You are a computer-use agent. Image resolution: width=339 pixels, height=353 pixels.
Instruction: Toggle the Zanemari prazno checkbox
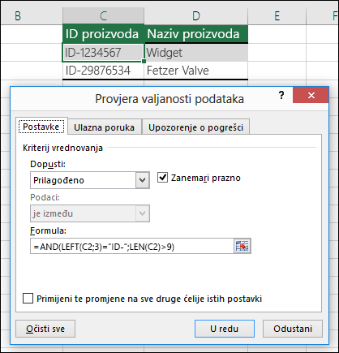[162, 178]
